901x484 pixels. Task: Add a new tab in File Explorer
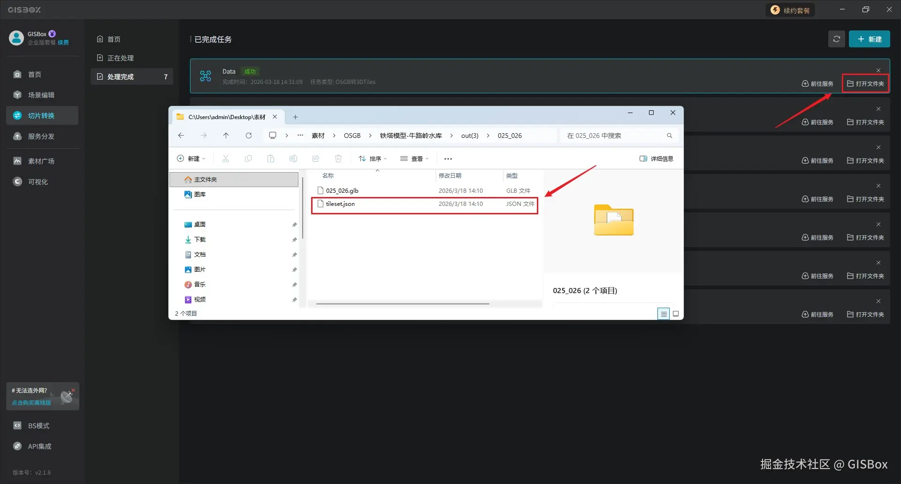coord(295,117)
